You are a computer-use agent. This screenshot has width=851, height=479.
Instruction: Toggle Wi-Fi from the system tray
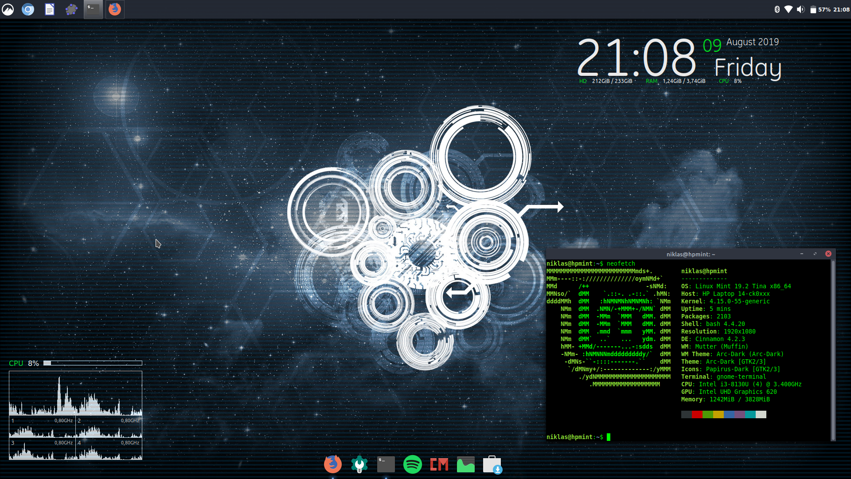pyautogui.click(x=789, y=9)
